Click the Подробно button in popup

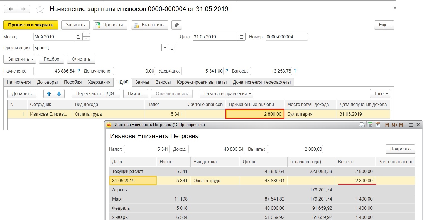click(x=400, y=149)
